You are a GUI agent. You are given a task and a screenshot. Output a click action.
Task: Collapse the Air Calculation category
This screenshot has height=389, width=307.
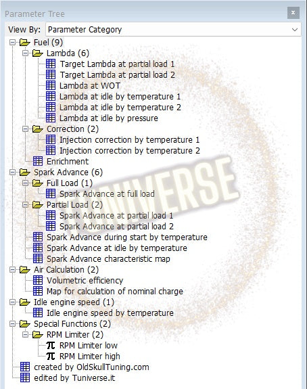coord(12,270)
